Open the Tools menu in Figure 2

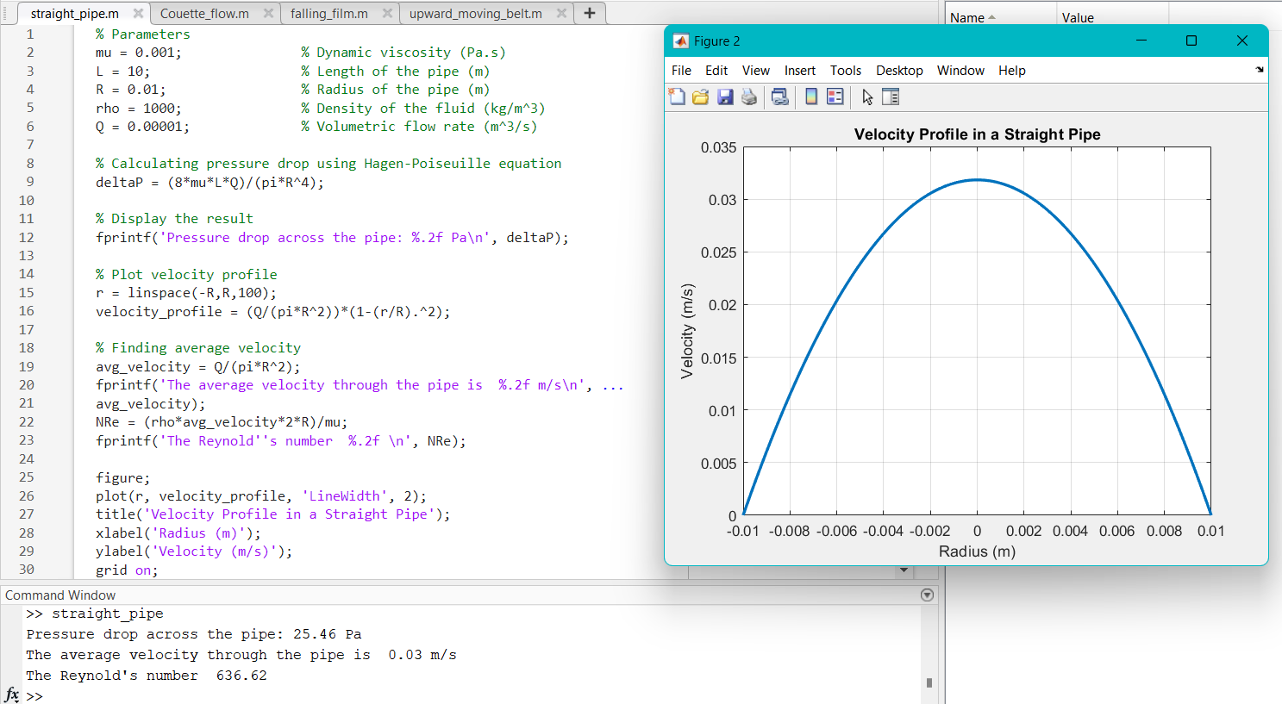tap(846, 71)
